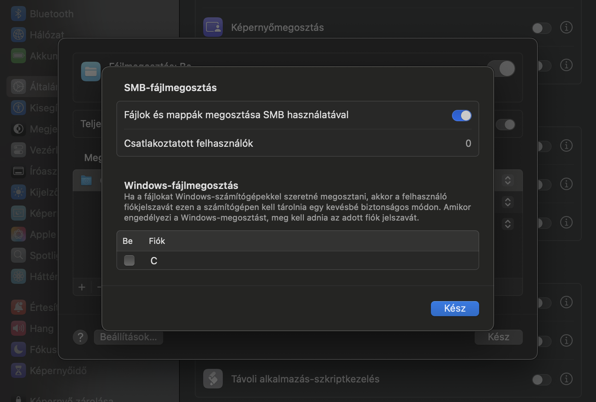Toggle Távoli alkalmazás-szkriptkezelés switch
The image size is (596, 402).
pyautogui.click(x=541, y=379)
